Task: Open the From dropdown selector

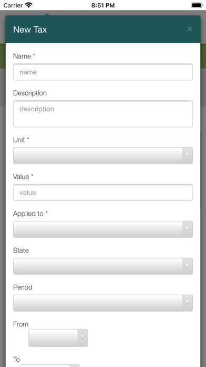Action: click(58, 338)
